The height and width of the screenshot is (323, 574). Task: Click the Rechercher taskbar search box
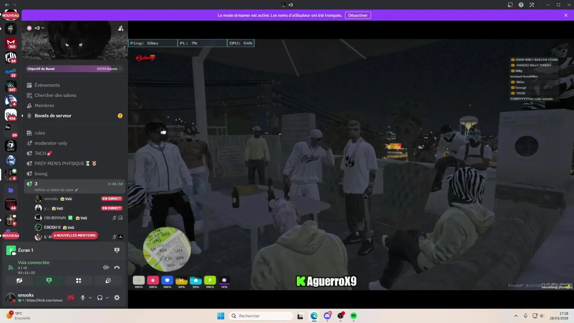click(x=261, y=316)
